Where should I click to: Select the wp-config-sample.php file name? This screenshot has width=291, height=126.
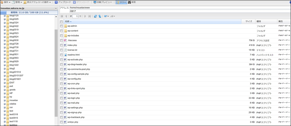pyautogui.click(x=78, y=74)
